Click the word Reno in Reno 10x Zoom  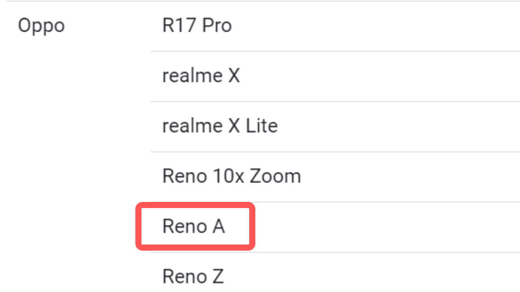click(x=185, y=176)
